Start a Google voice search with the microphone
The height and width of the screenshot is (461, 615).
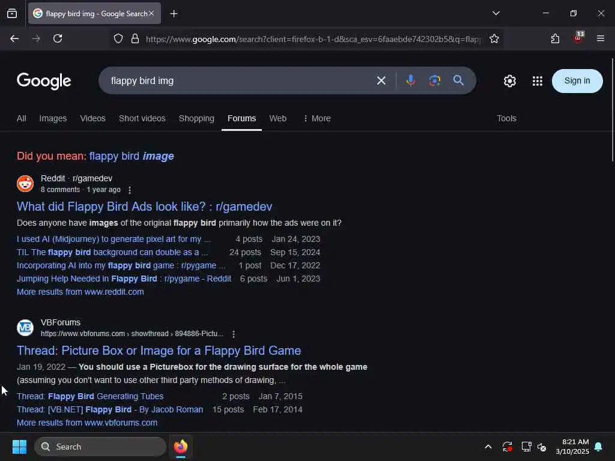[x=411, y=81]
